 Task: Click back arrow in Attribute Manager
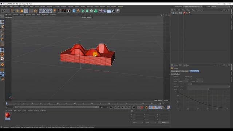click(x=214, y=65)
